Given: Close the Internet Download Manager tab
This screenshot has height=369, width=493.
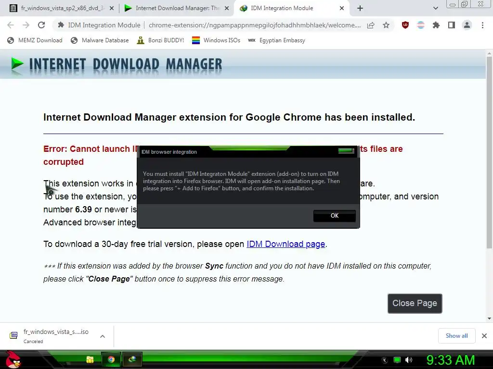Looking at the screenshot, I should point(227,9).
